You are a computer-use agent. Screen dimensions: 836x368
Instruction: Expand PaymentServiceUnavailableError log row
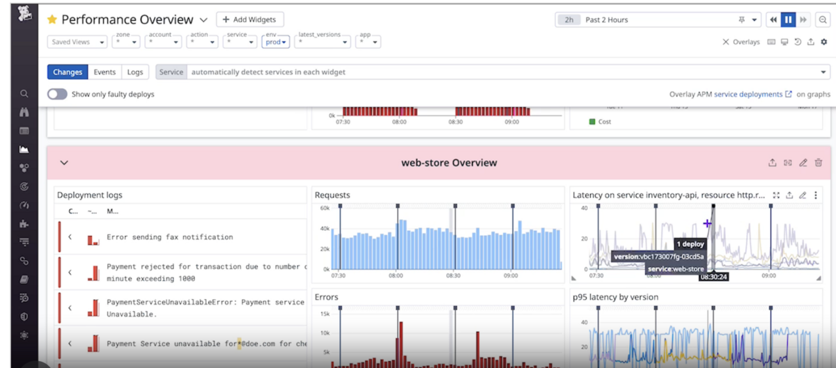point(70,307)
